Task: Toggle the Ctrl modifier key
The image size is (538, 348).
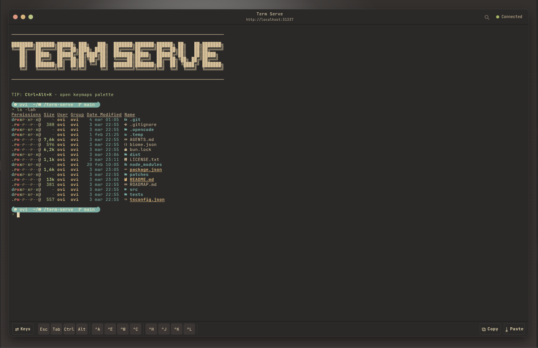Action: (69, 329)
